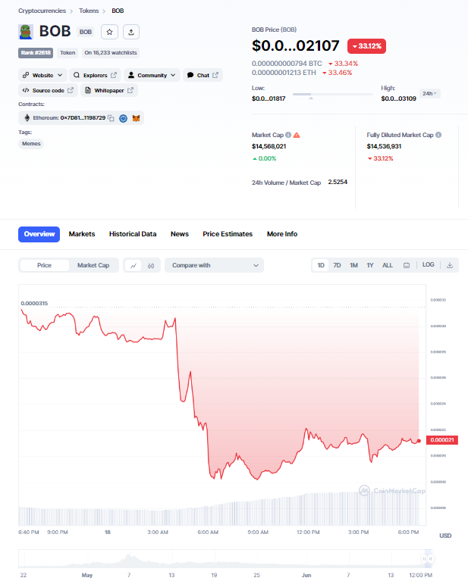Click the Memes tag
This screenshot has width=468, height=581.
click(x=32, y=143)
